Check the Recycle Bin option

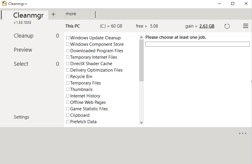click(x=68, y=77)
